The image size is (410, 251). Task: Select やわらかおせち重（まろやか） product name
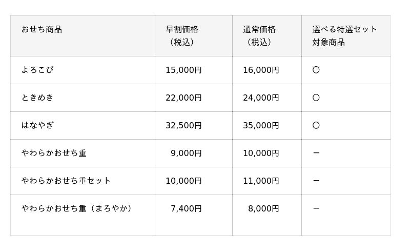[77, 208]
